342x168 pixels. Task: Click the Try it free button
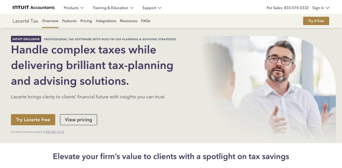pyautogui.click(x=316, y=21)
